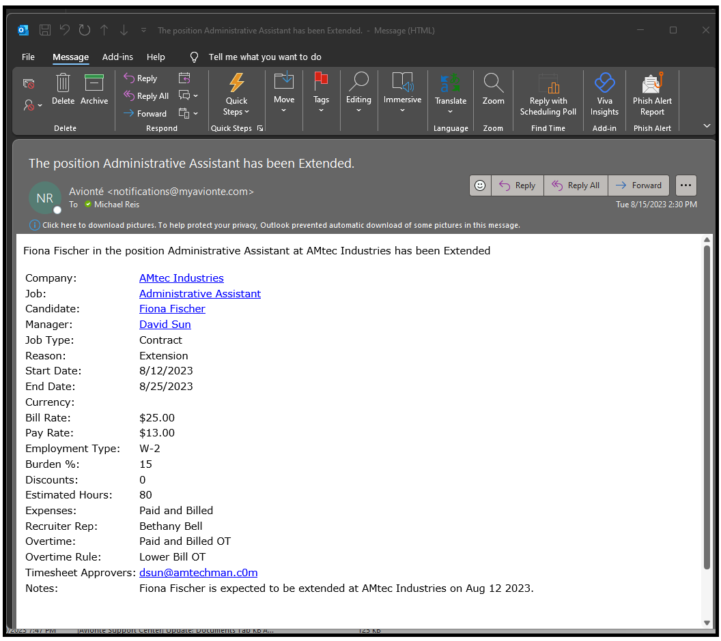Open the File menu

click(x=28, y=57)
